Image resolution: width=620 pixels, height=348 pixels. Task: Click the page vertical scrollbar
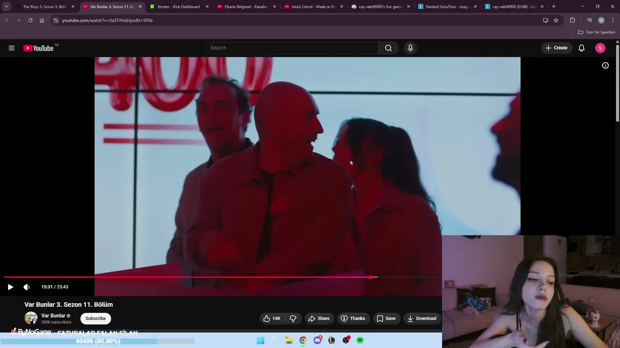pos(618,83)
